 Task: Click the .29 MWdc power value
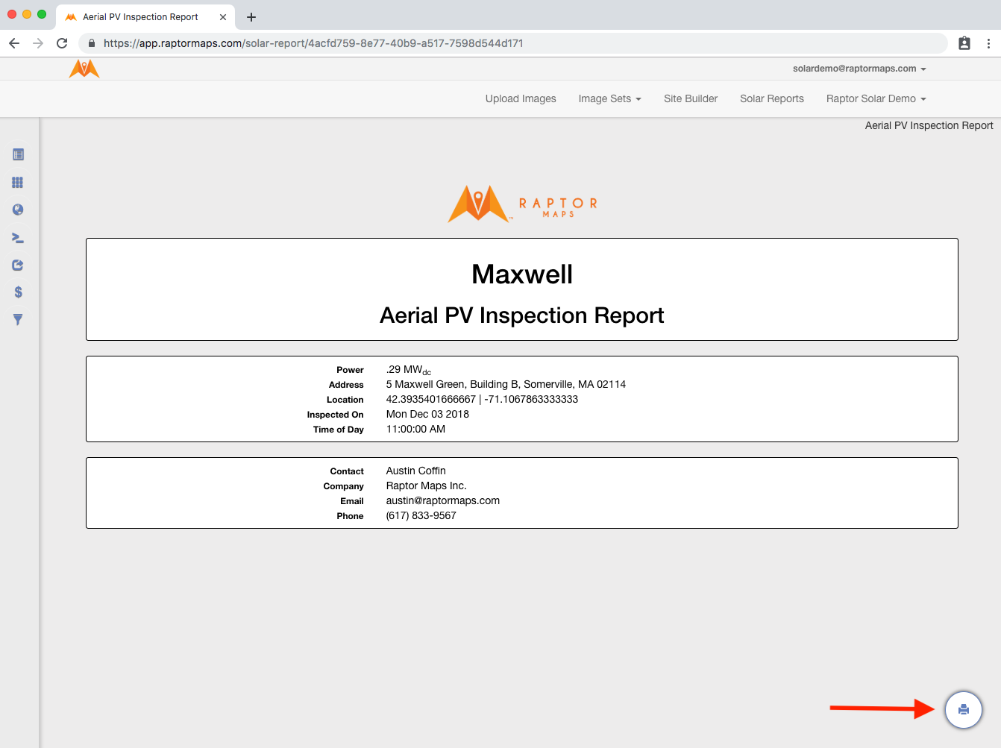coord(409,370)
